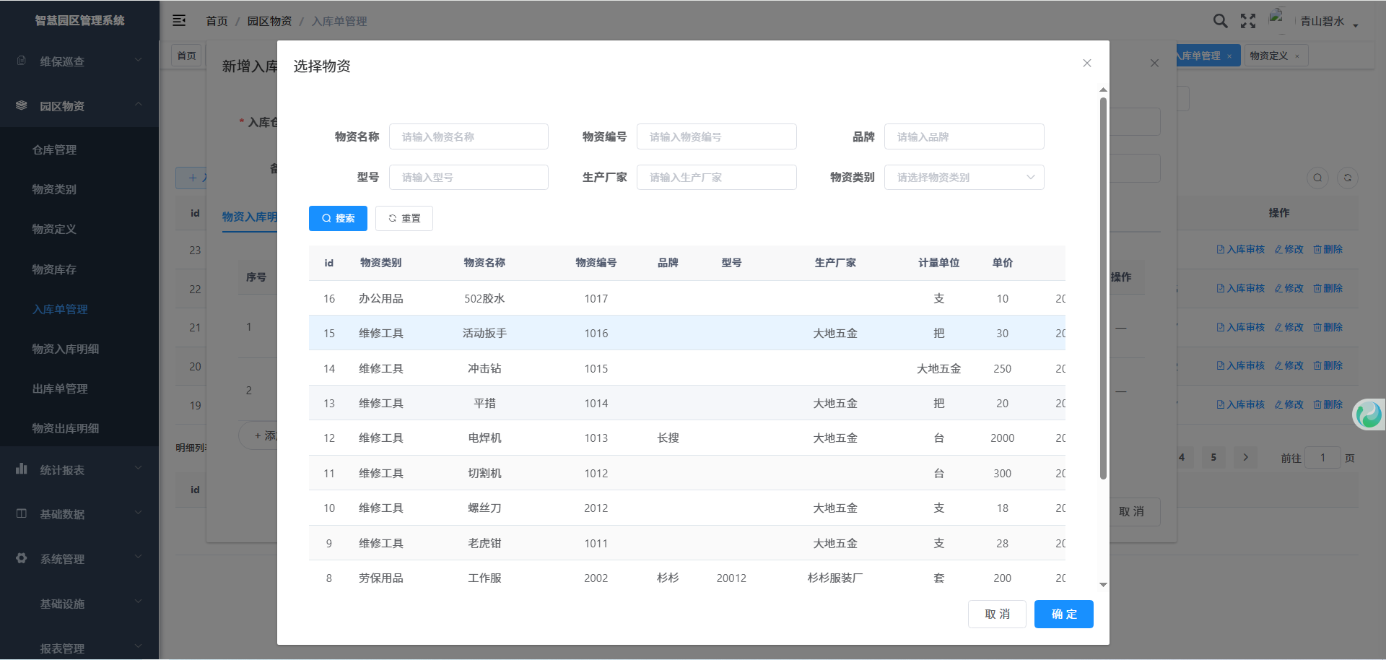This screenshot has height=660, width=1386.
Task: Switch to the 物资定义 tab
Action: (1268, 56)
